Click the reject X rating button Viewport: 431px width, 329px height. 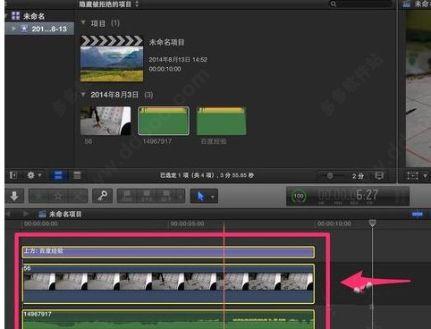tap(78, 196)
